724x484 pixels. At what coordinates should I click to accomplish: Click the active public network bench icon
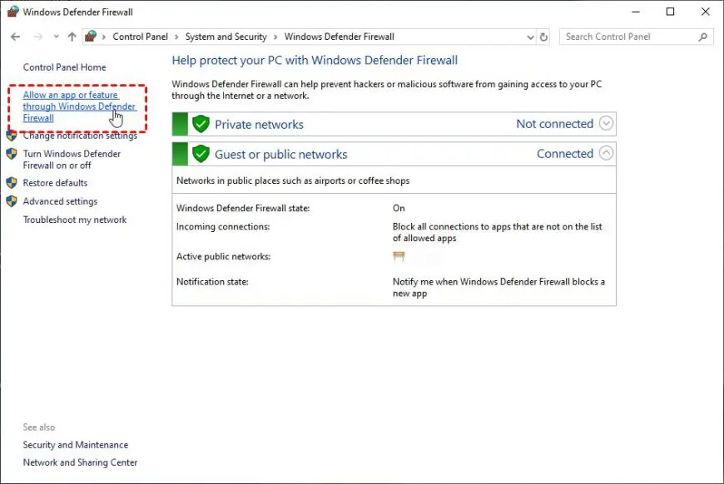[x=399, y=256]
